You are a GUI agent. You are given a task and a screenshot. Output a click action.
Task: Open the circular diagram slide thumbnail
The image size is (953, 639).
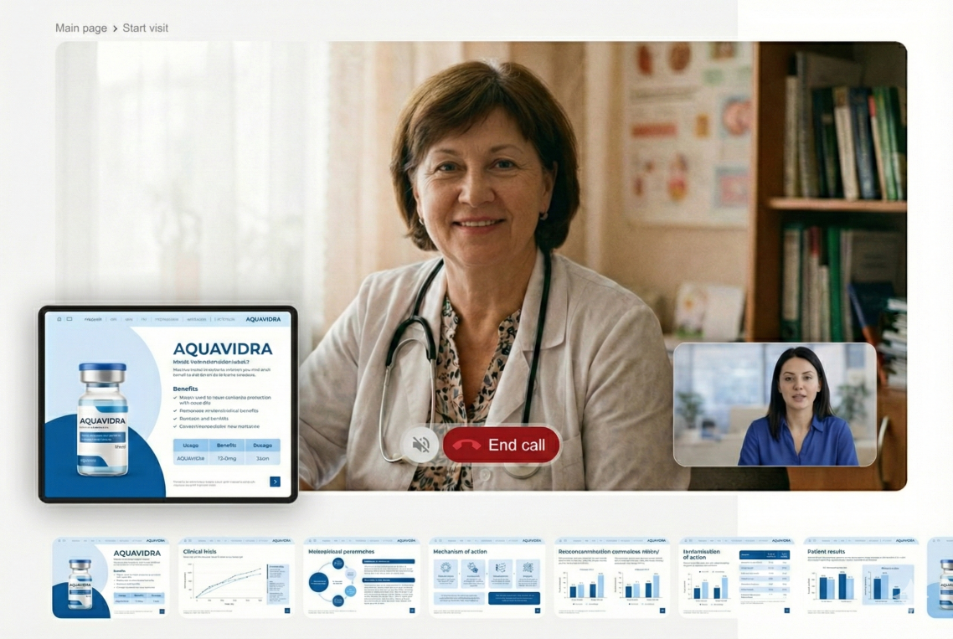pyautogui.click(x=361, y=578)
